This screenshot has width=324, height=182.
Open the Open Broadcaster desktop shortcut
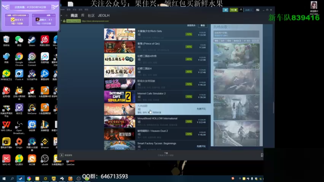(x=19, y=127)
